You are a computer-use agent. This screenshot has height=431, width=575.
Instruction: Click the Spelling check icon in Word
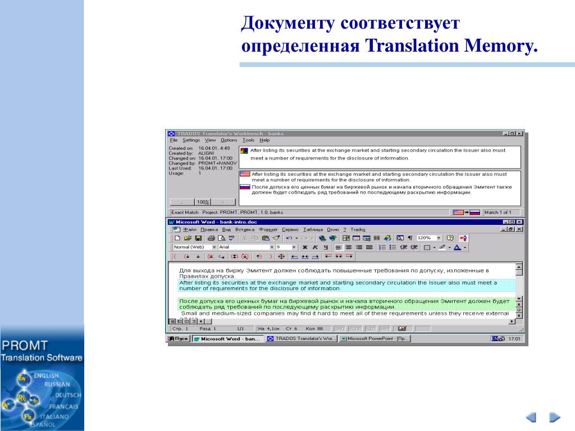click(231, 238)
